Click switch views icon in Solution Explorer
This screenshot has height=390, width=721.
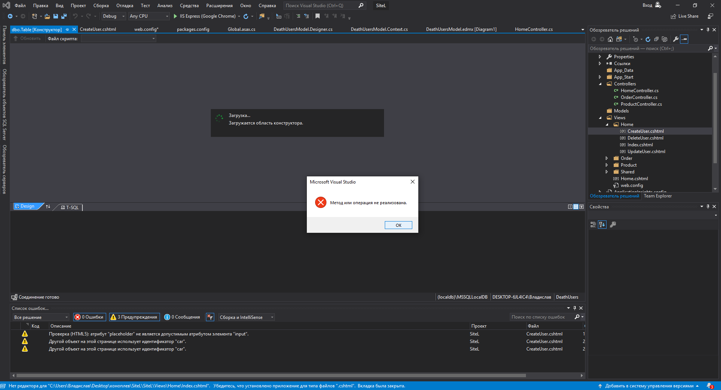(619, 39)
